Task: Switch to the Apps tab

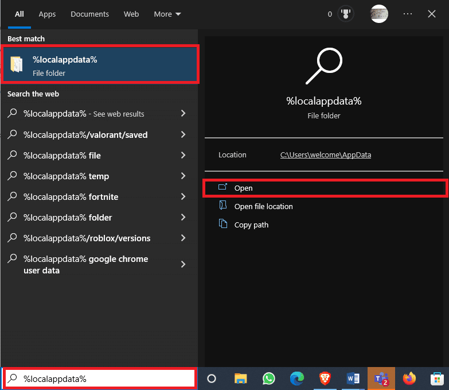Action: (47, 14)
